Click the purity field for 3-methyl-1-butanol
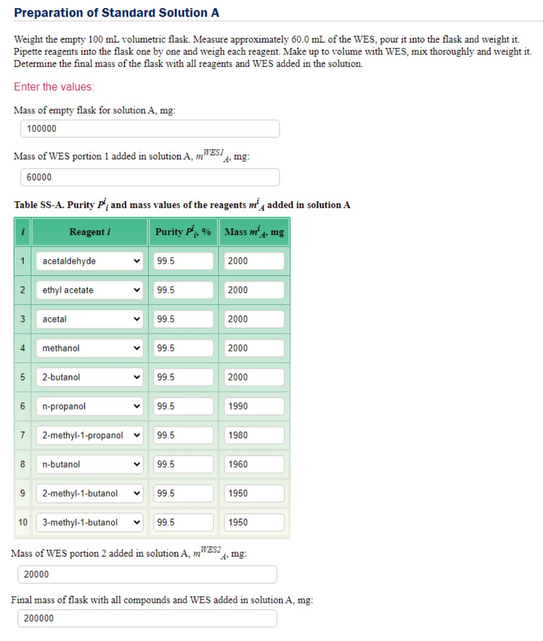Image resolution: width=543 pixels, height=641 pixels. tap(183, 523)
